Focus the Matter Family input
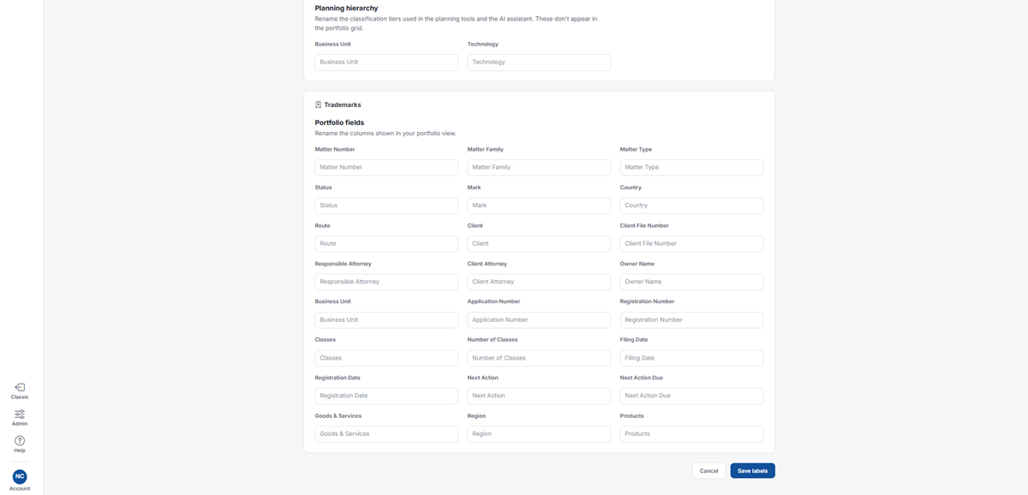The image size is (1028, 495). tap(539, 168)
